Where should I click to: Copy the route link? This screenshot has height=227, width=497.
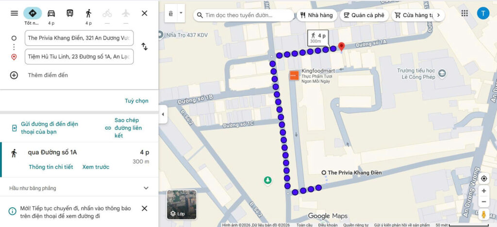coord(124,128)
